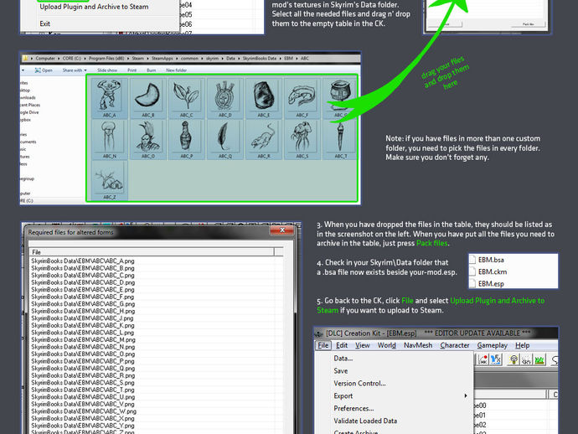
Task: Choose Exit in the top-left menu
Action: (44, 23)
